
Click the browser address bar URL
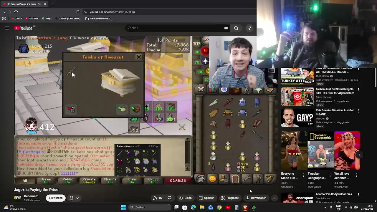(x=112, y=12)
